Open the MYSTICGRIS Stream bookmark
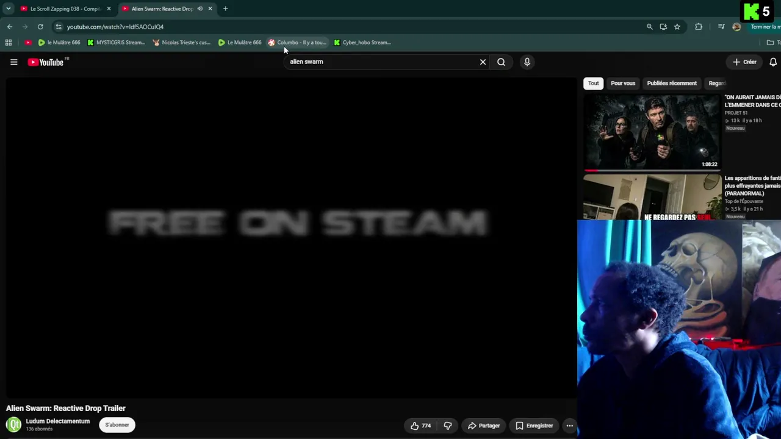781x439 pixels. (x=116, y=43)
